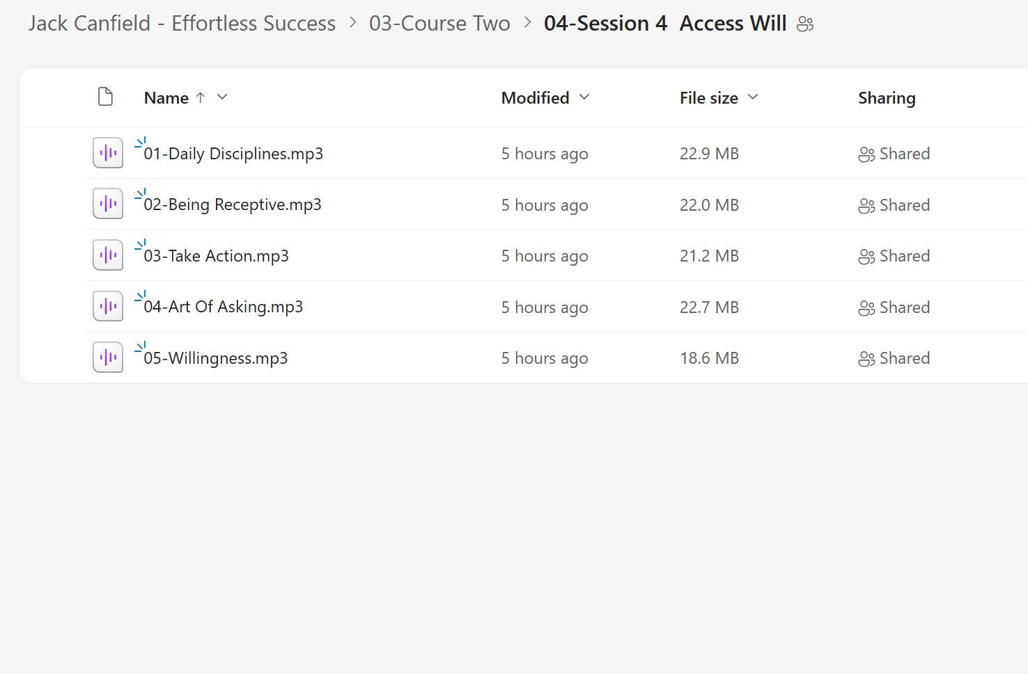Image resolution: width=1028 pixels, height=674 pixels.
Task: Open the 03-Course Two breadcrumb folder
Action: pyautogui.click(x=439, y=23)
